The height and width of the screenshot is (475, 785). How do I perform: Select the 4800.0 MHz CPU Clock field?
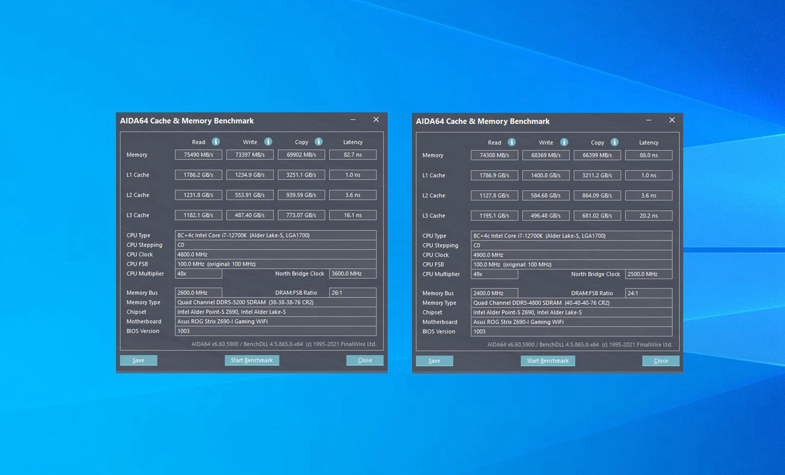coord(276,254)
